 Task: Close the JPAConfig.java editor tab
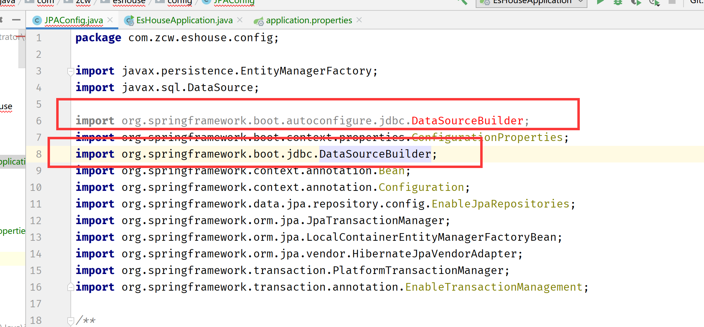click(110, 20)
